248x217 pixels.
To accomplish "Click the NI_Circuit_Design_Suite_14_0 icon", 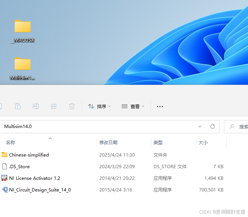I will click(x=5, y=190).
